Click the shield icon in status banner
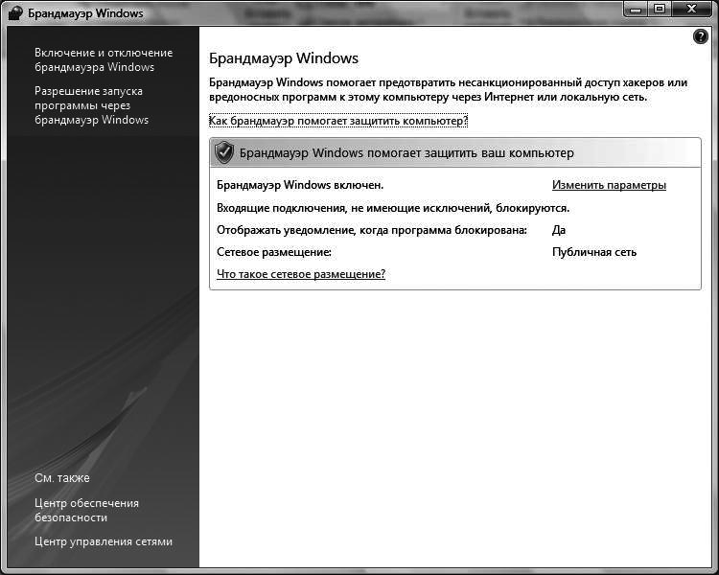 click(x=224, y=152)
